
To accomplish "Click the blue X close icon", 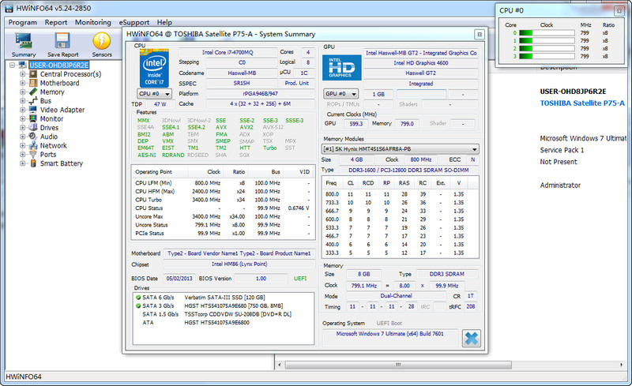I will pyautogui.click(x=471, y=338).
